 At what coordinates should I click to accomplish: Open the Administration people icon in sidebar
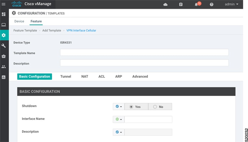coord(4,67)
